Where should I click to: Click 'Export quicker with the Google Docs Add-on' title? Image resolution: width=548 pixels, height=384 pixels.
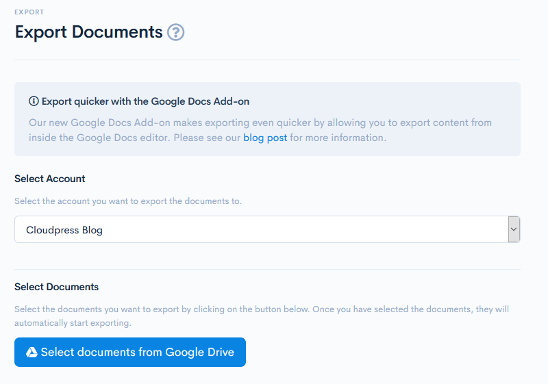145,101
